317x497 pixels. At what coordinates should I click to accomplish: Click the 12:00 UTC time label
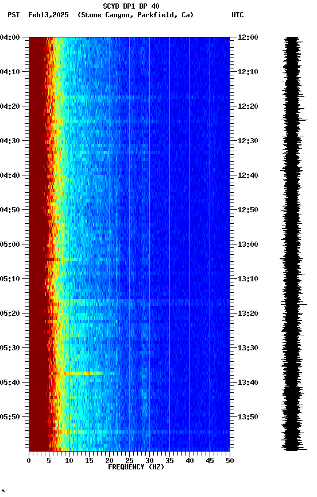coord(248,37)
